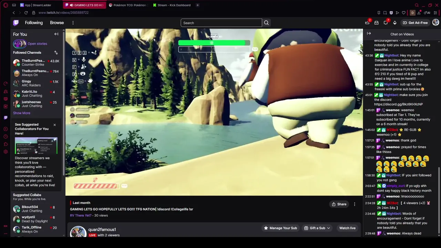Screen dimensions: 441x248
Task: Go back in browser history
Action: pyautogui.click(x=14, y=13)
